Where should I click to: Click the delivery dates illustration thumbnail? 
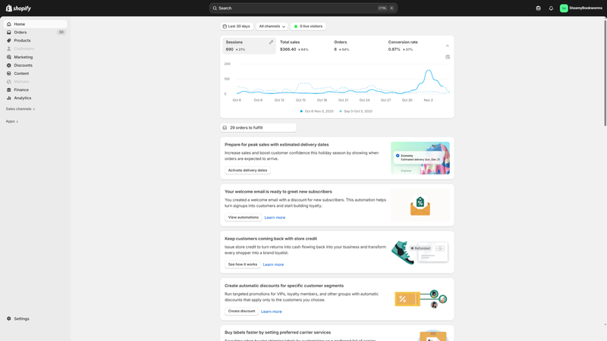pyautogui.click(x=420, y=158)
